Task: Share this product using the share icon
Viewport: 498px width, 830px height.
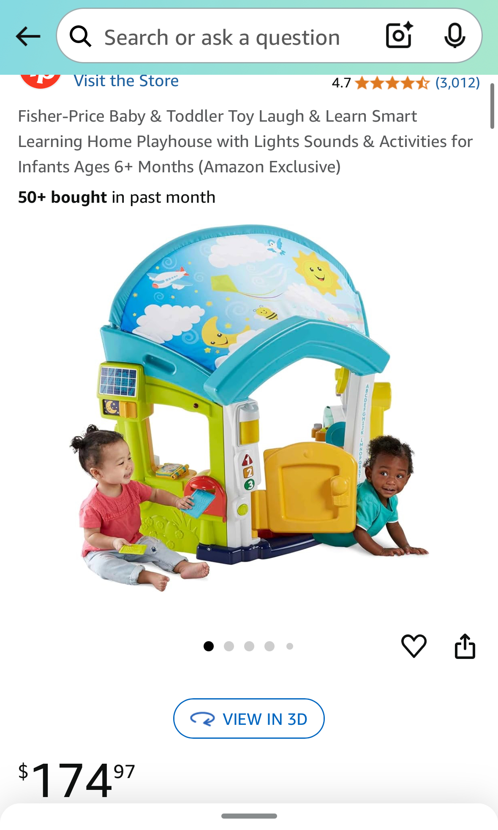Action: pyautogui.click(x=465, y=646)
